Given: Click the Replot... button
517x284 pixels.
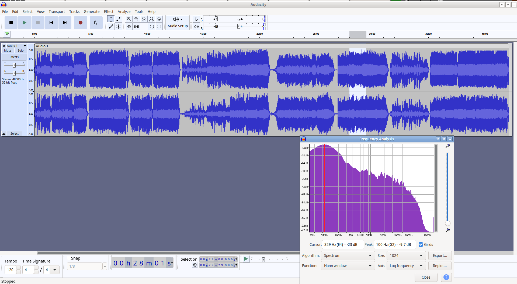Looking at the screenshot, I should tap(440, 266).
